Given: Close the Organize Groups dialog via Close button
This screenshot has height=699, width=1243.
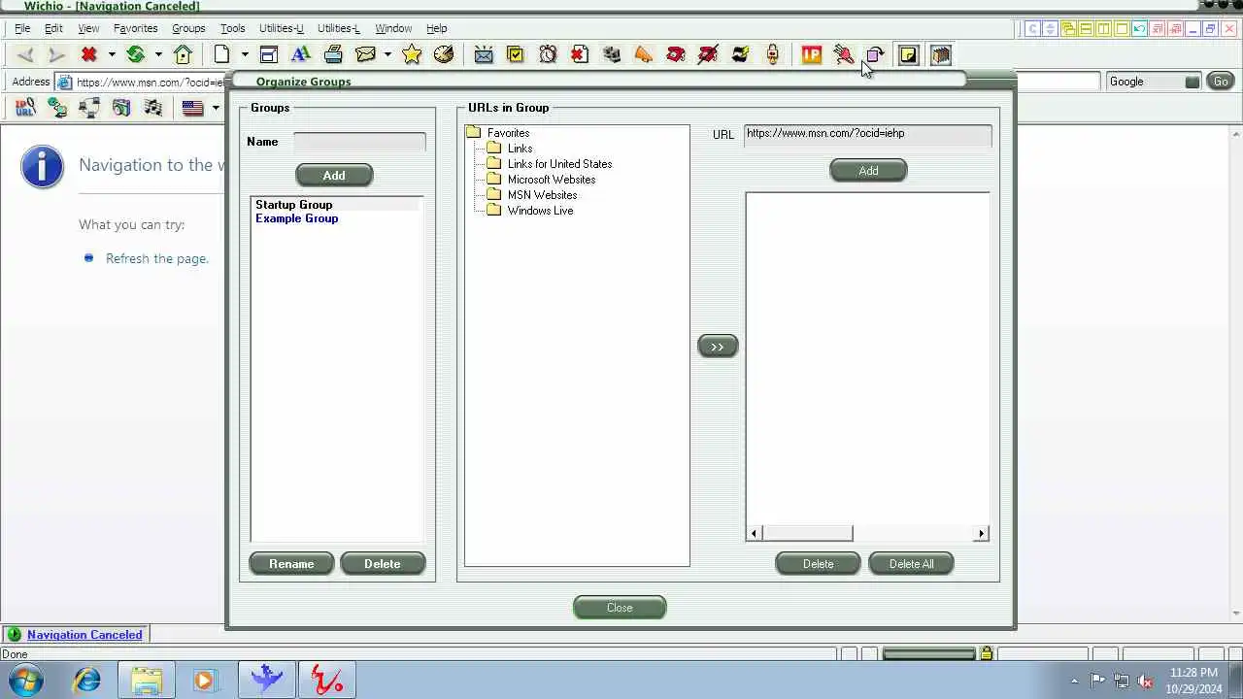Looking at the screenshot, I should tap(620, 608).
